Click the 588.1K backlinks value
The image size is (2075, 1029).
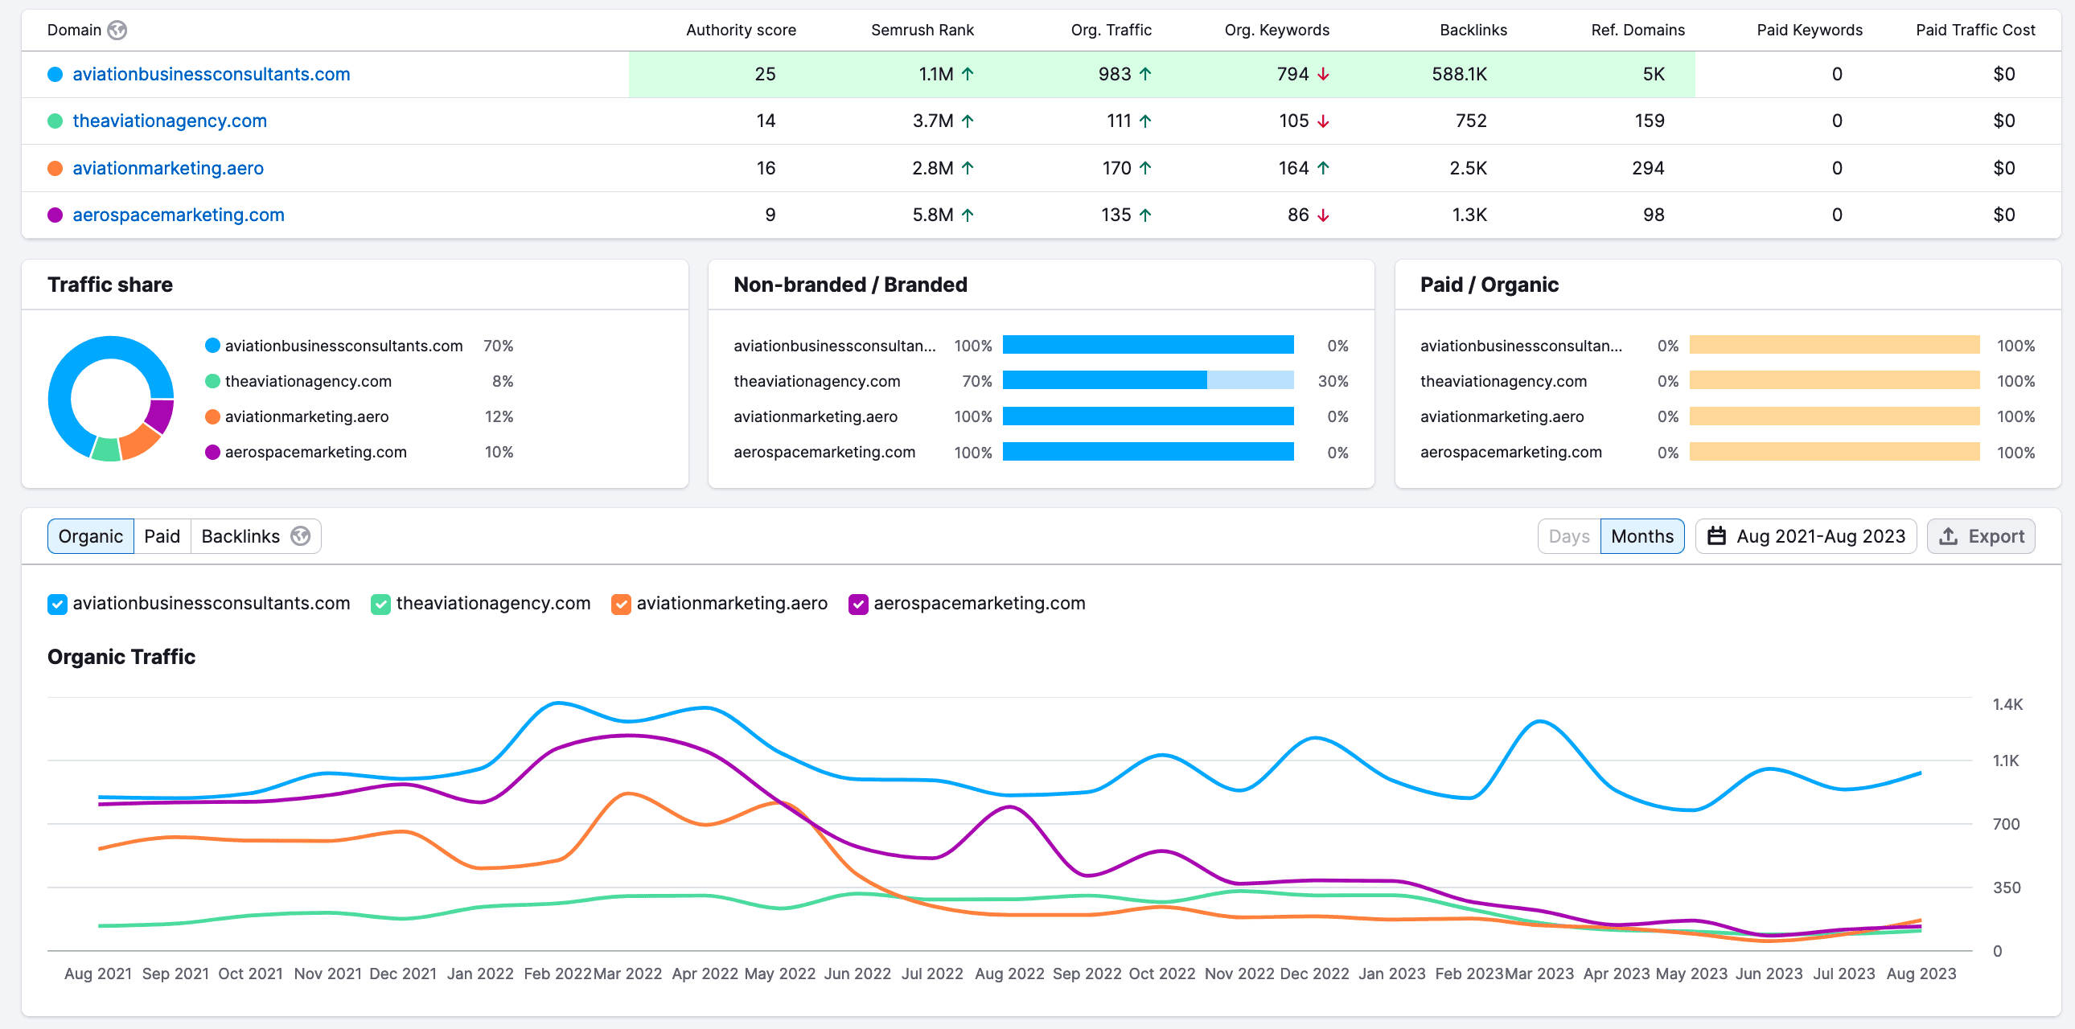point(1459,74)
